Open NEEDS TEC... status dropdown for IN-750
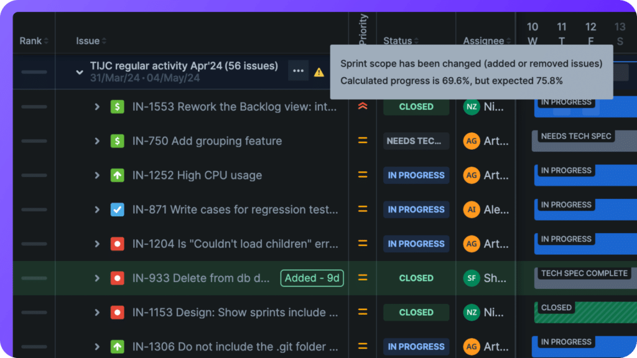 (x=416, y=141)
